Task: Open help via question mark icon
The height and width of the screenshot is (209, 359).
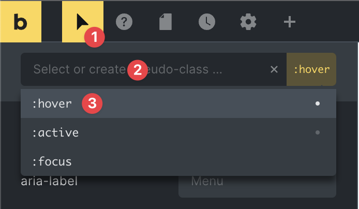Action: 124,22
